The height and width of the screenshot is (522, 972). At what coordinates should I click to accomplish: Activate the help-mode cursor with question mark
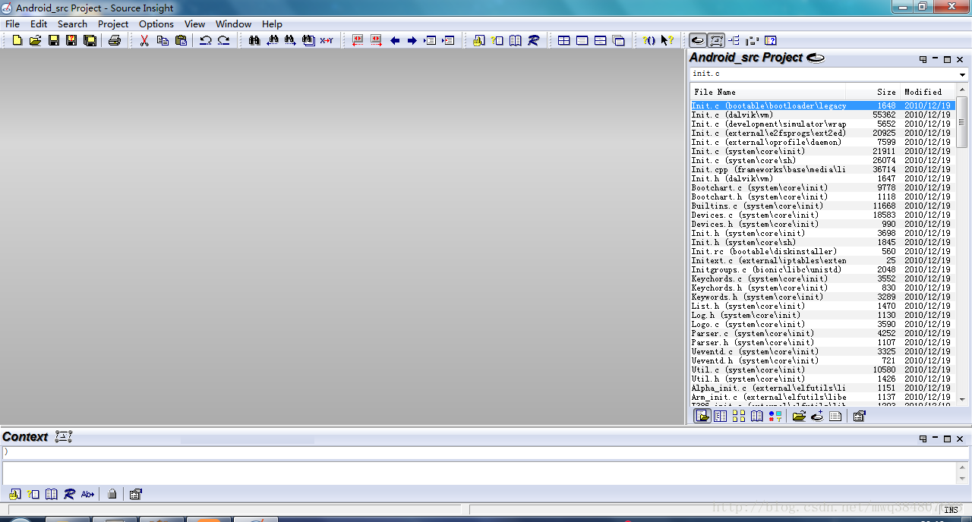click(x=667, y=40)
